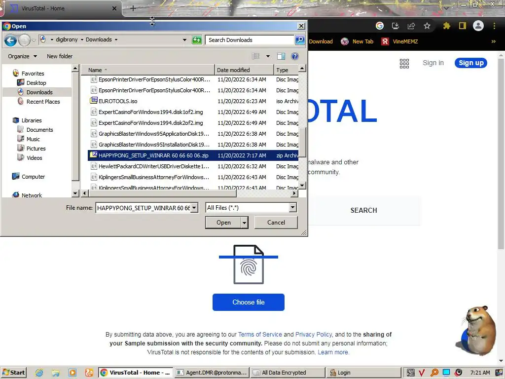
Task: Click the Google G icon in address bar
Action: [x=380, y=26]
